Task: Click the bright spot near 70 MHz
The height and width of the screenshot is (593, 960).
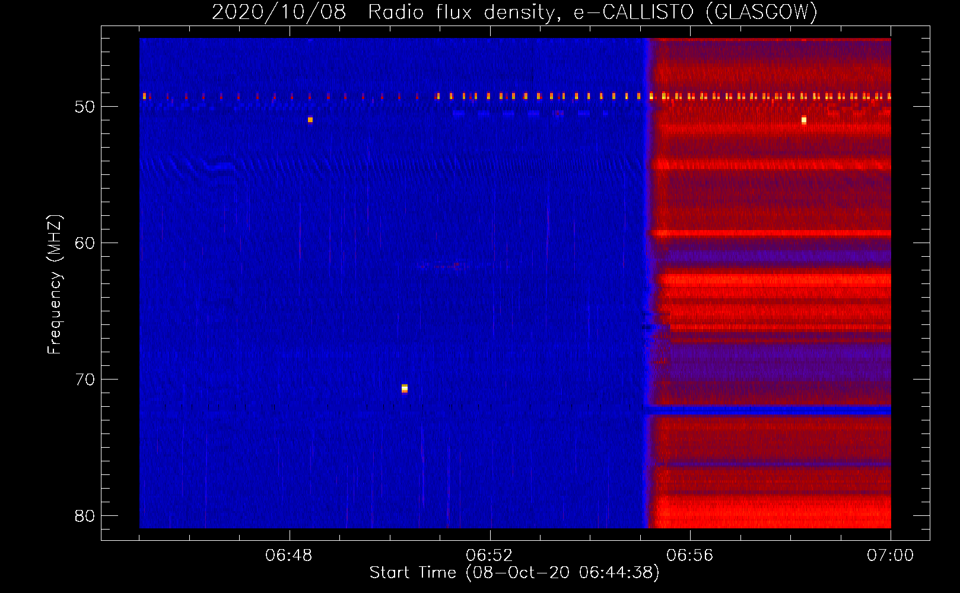Action: click(x=405, y=388)
